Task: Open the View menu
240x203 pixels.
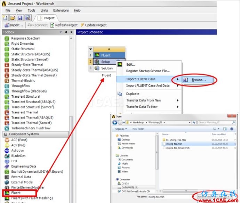Action: [19, 10]
